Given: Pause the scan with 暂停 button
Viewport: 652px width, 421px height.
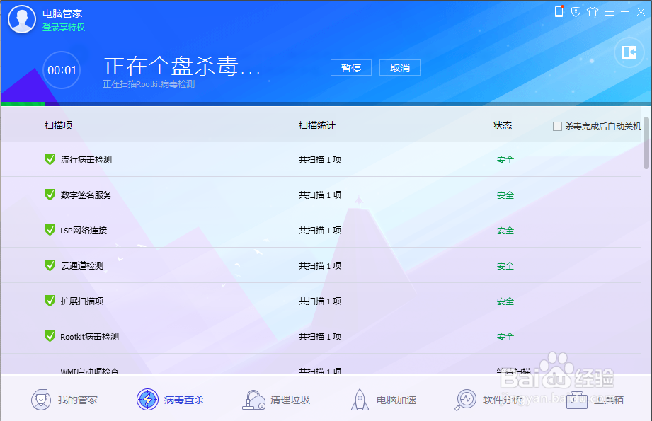Looking at the screenshot, I should (x=351, y=68).
